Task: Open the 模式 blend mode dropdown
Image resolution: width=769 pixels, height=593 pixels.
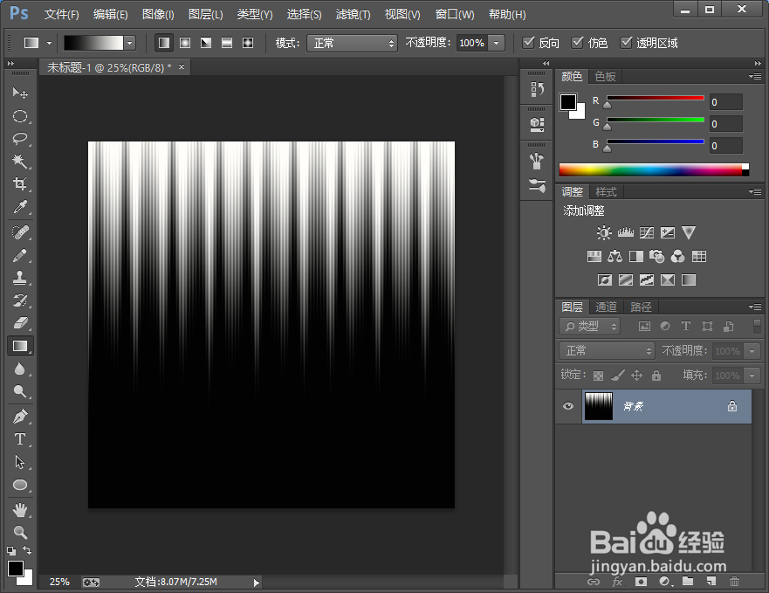Action: (x=352, y=43)
